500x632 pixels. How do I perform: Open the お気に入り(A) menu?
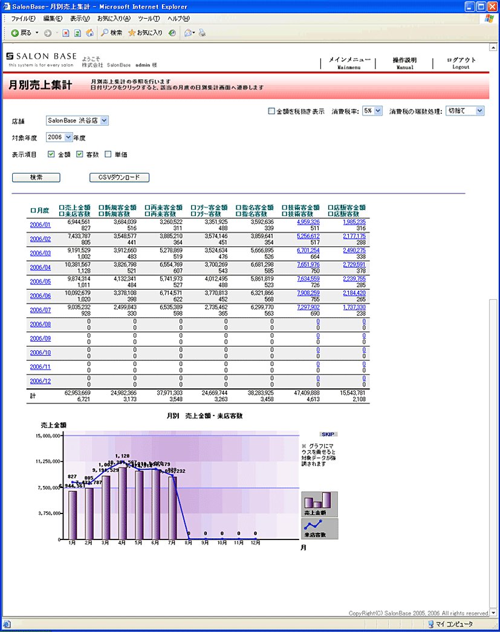click(x=114, y=19)
